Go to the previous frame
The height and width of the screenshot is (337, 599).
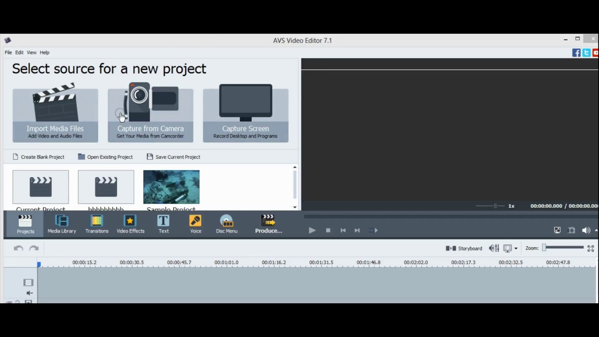[x=343, y=230]
